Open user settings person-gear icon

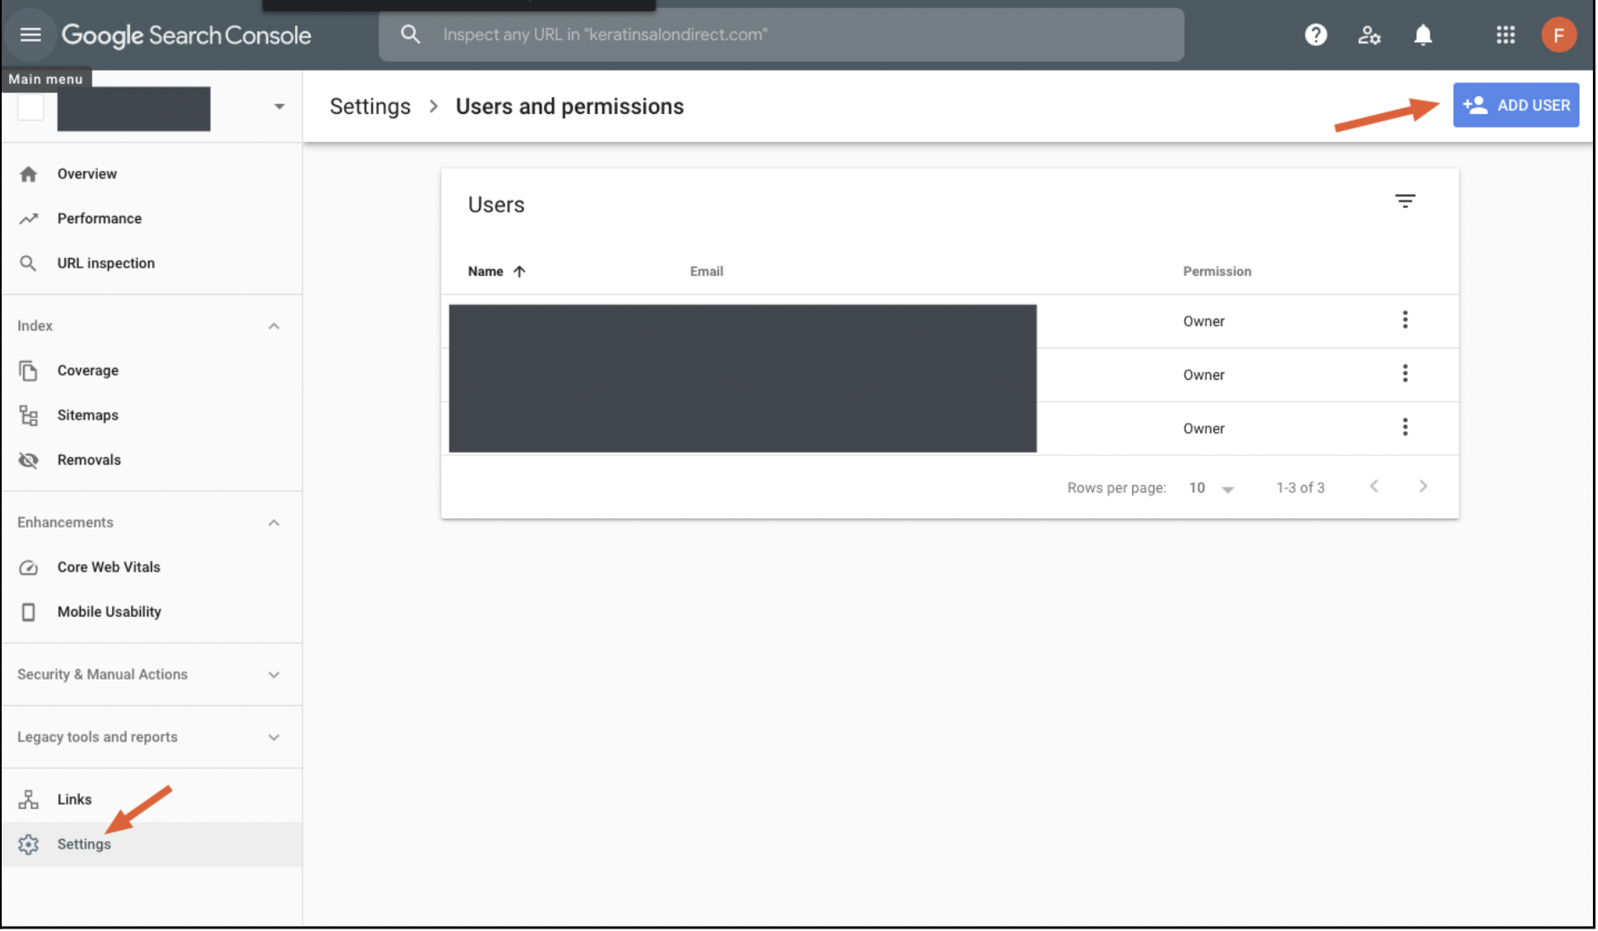(1368, 35)
